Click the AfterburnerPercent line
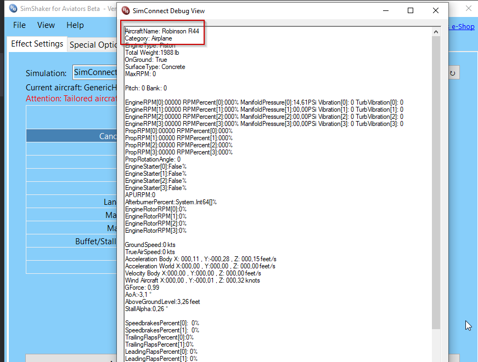Viewport: 478px width, 362px height. click(x=171, y=202)
